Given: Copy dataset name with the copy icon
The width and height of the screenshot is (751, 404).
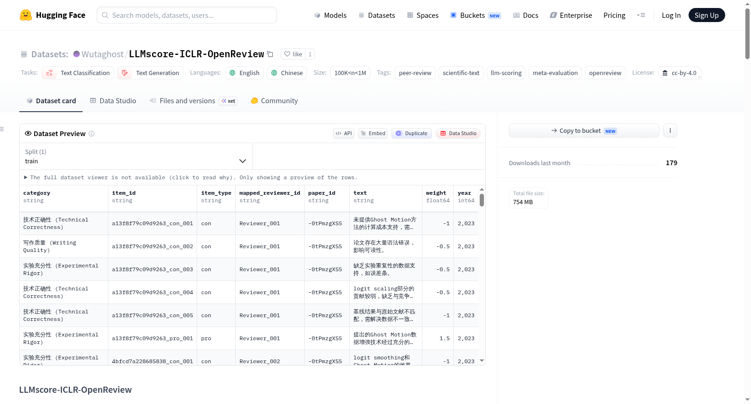Looking at the screenshot, I should pyautogui.click(x=270, y=54).
